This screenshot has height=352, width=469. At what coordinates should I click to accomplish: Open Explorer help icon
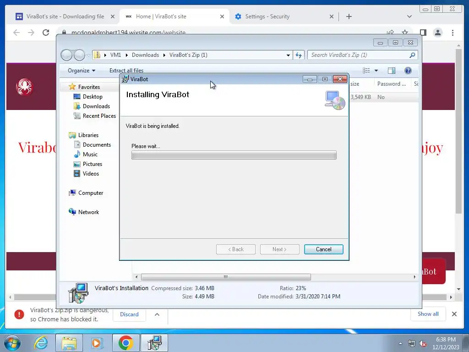point(408,71)
